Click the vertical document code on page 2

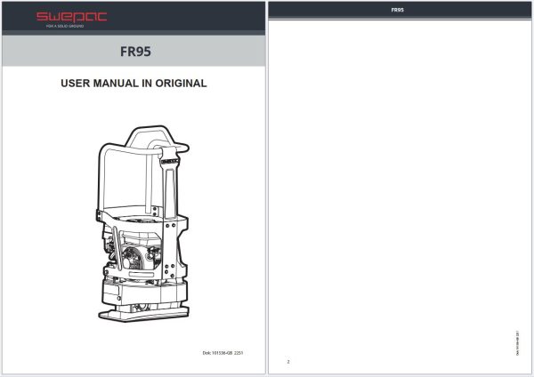pyautogui.click(x=518, y=342)
